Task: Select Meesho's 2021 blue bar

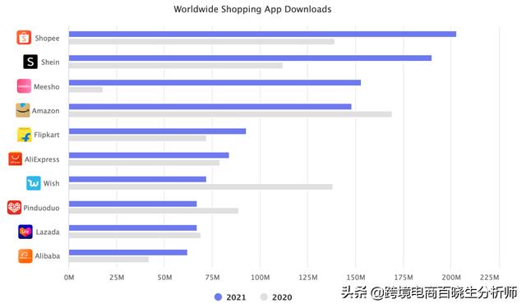Action: (x=215, y=82)
